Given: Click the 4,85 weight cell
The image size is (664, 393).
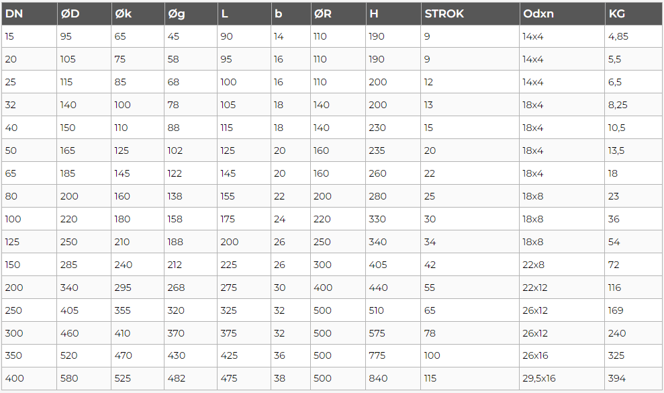Looking at the screenshot, I should tap(634, 36).
